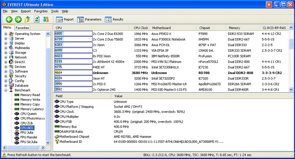
Task: Expand the Operating System tree node
Action: [6, 34]
